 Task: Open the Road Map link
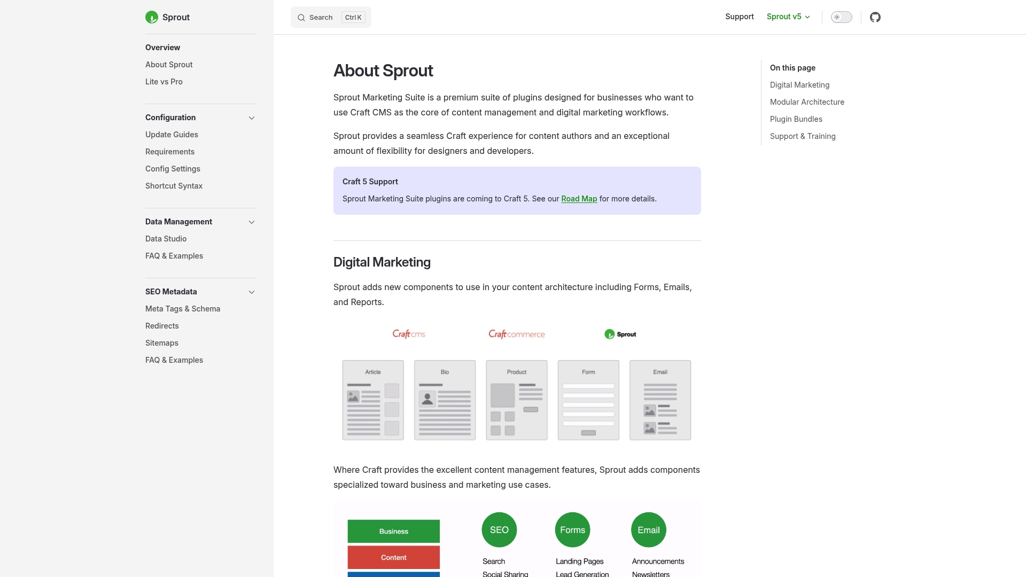click(579, 198)
